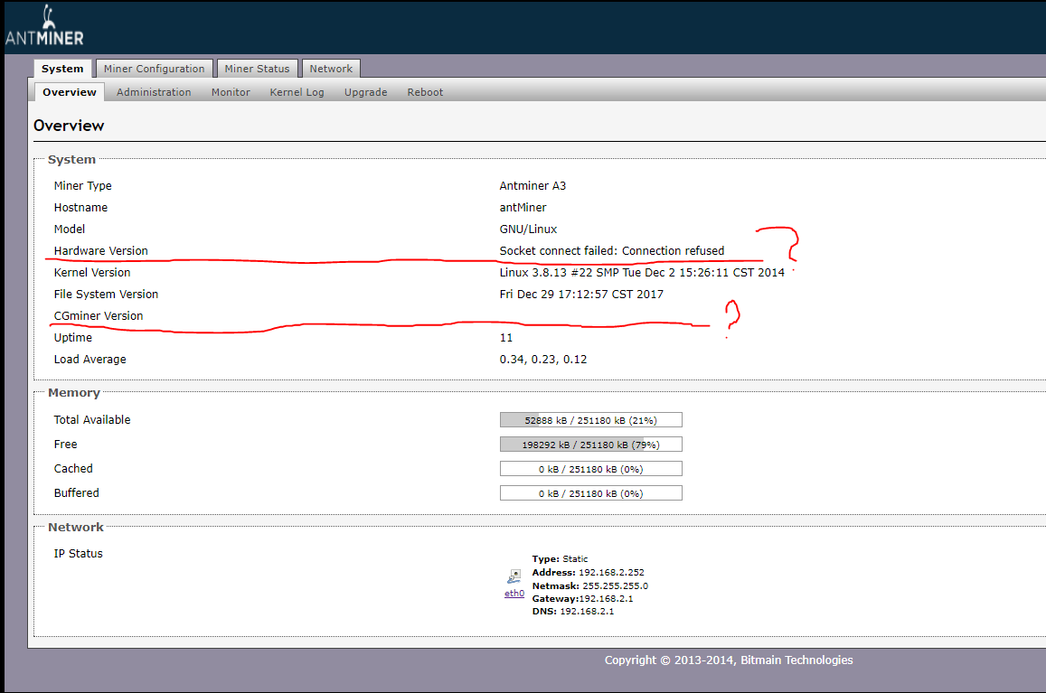The height and width of the screenshot is (693, 1046).
Task: Click the 'System' section legend
Action: coord(71,159)
